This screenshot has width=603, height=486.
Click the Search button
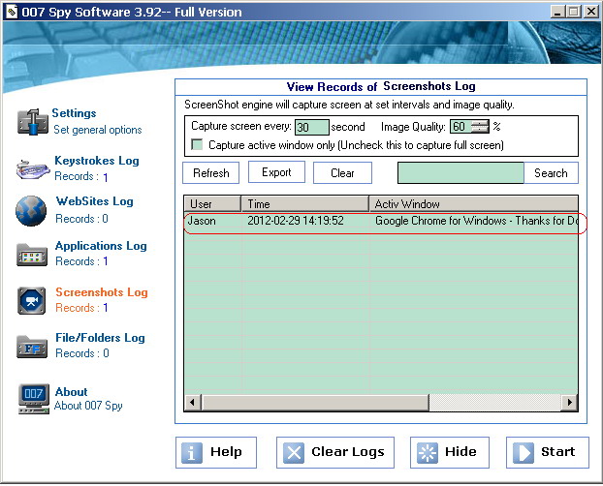point(551,173)
